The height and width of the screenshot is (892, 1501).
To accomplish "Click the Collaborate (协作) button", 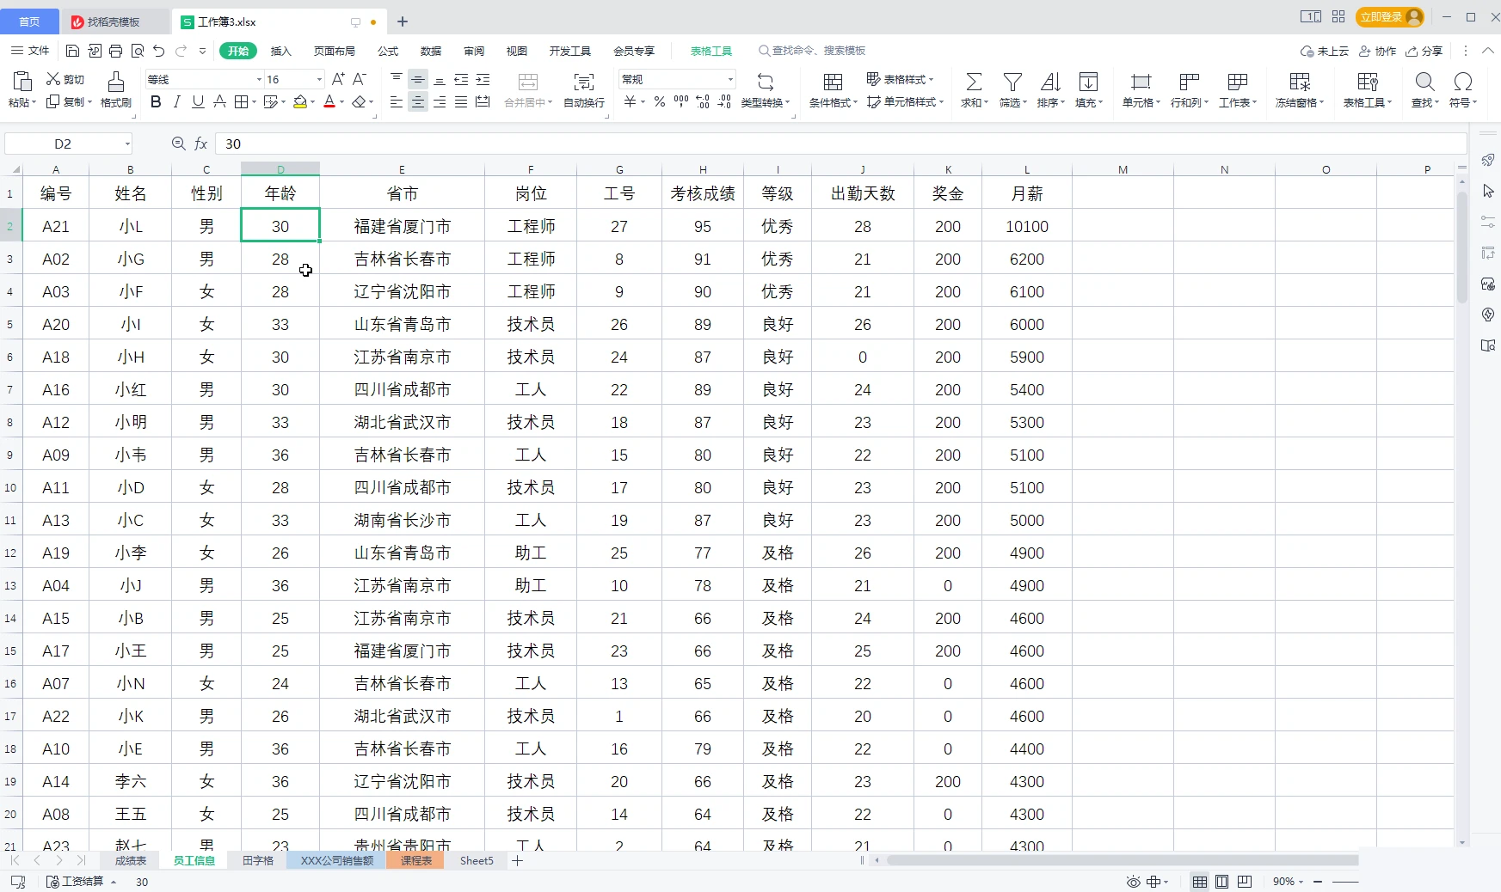I will (1377, 51).
